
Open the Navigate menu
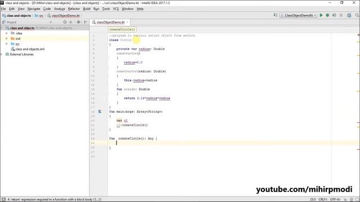(x=34, y=9)
